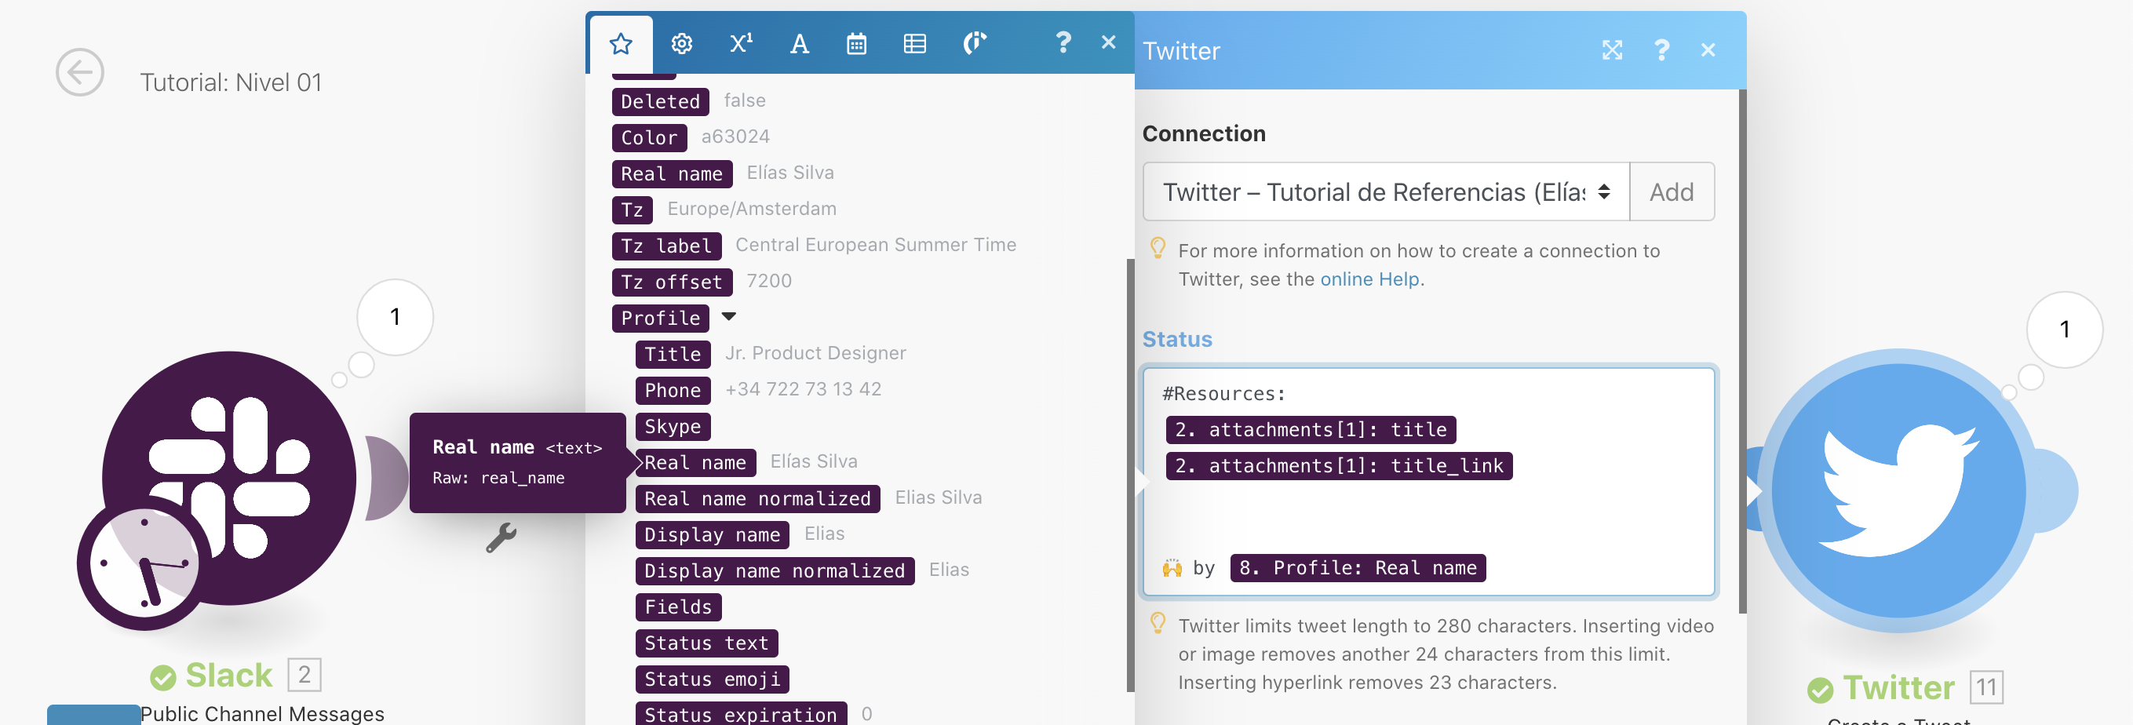Open the math functions tab
Screen dimensions: 2133x725
[x=741, y=43]
